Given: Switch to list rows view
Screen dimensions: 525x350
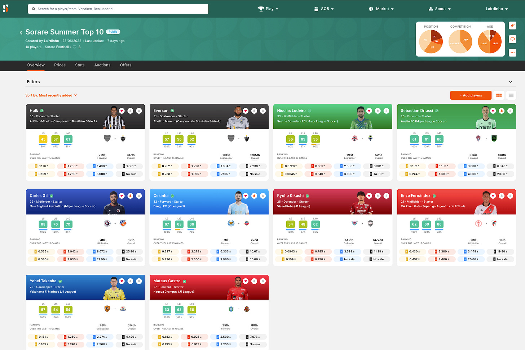Looking at the screenshot, I should coord(511,95).
